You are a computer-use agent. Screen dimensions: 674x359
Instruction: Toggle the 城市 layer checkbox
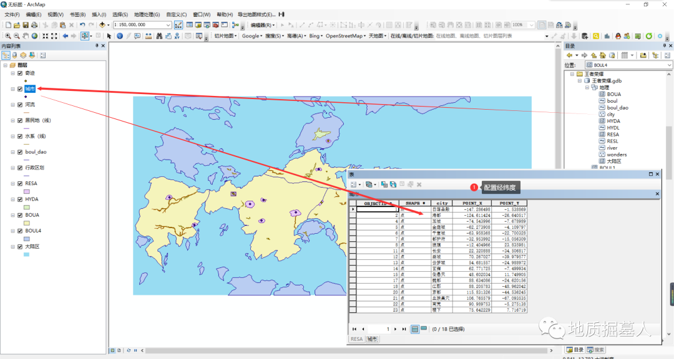(x=20, y=89)
